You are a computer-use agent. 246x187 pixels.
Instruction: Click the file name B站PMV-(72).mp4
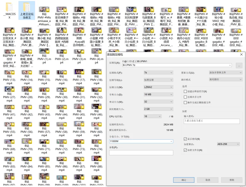coord(61,149)
